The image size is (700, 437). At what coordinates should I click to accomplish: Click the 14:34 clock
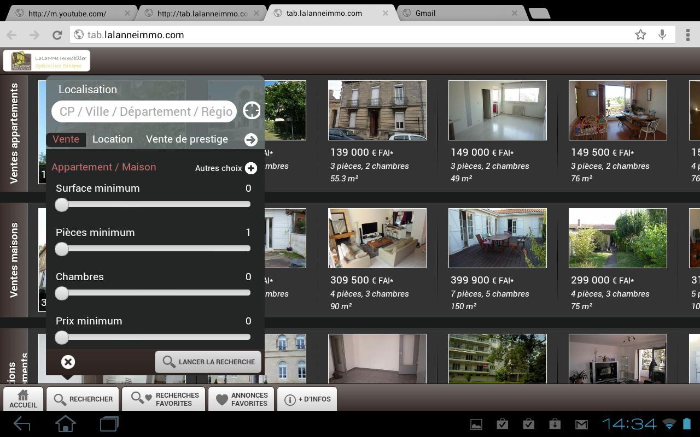629,424
